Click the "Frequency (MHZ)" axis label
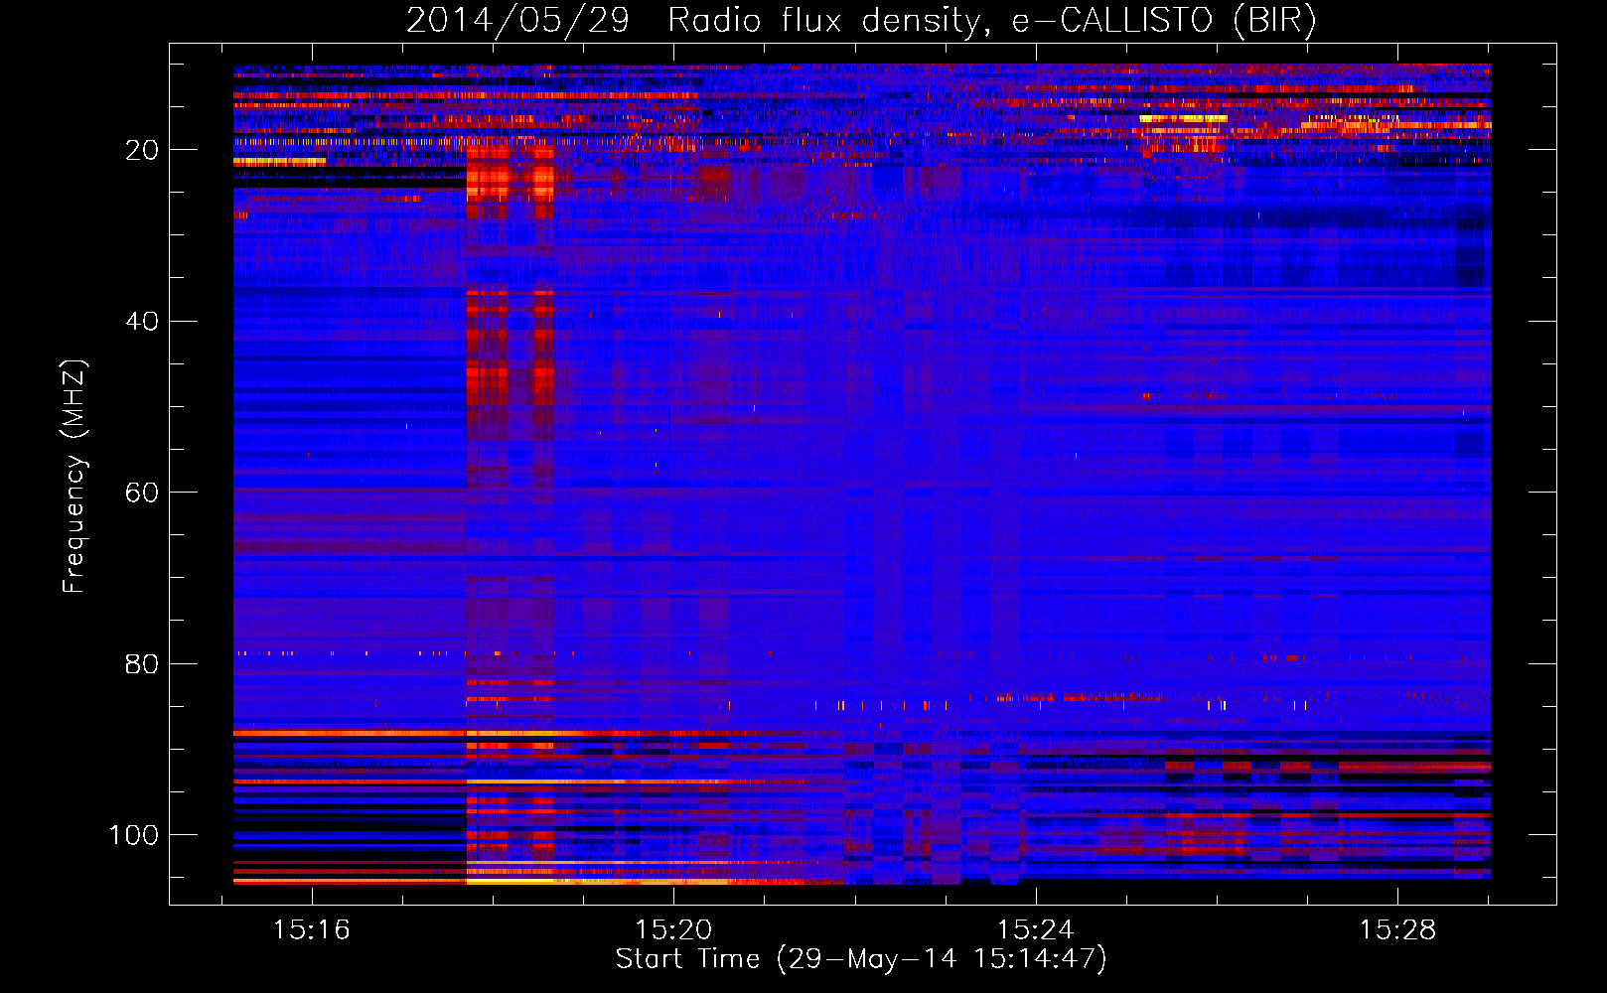Image resolution: width=1607 pixels, height=993 pixels. pos(75,477)
